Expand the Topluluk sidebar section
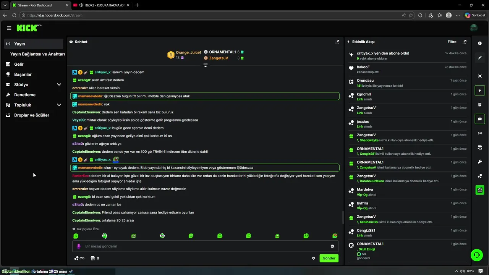This screenshot has height=275, width=489. tap(59, 105)
